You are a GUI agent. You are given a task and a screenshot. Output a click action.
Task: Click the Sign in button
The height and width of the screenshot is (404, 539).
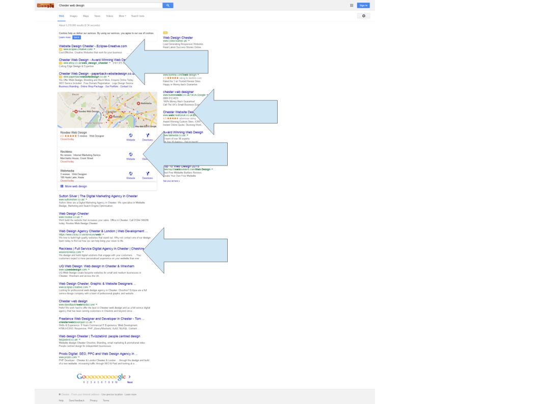363,6
